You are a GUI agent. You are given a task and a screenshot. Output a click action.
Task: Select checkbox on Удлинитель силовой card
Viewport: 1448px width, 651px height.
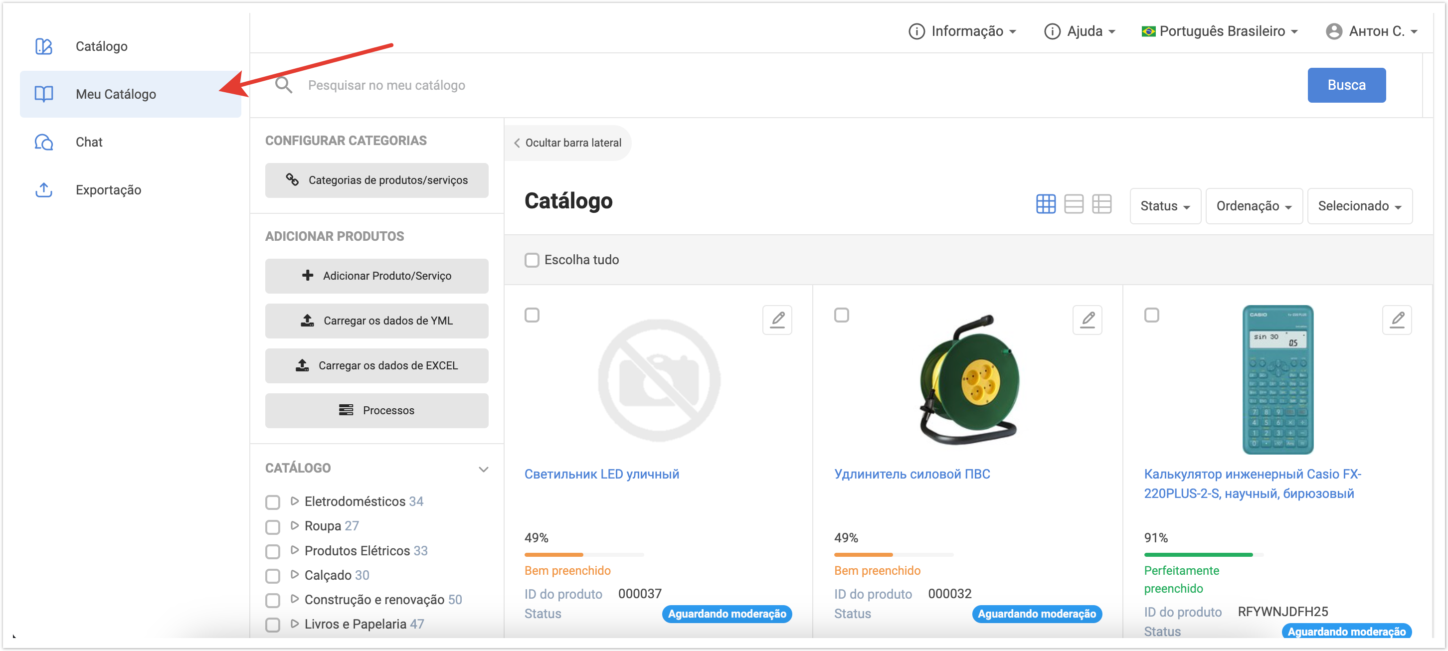coord(842,315)
